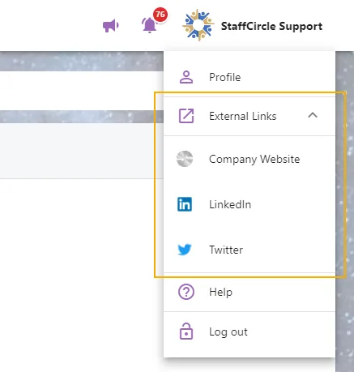
Task: Click the Twitter bird icon
Action: [x=185, y=250]
